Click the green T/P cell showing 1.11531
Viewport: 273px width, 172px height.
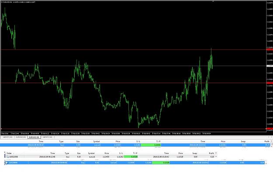[x=151, y=145]
